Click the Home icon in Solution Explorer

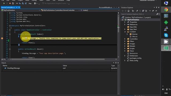129,11
